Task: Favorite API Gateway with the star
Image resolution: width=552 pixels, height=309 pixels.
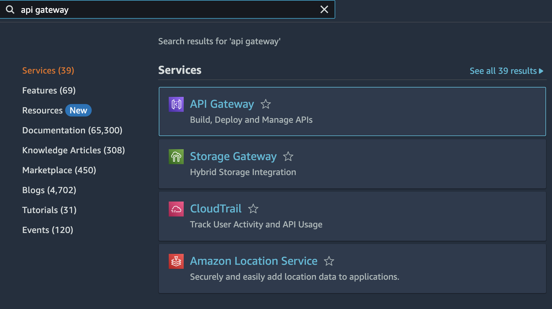Action: 266,104
